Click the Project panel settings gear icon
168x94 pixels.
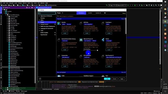[32, 8]
